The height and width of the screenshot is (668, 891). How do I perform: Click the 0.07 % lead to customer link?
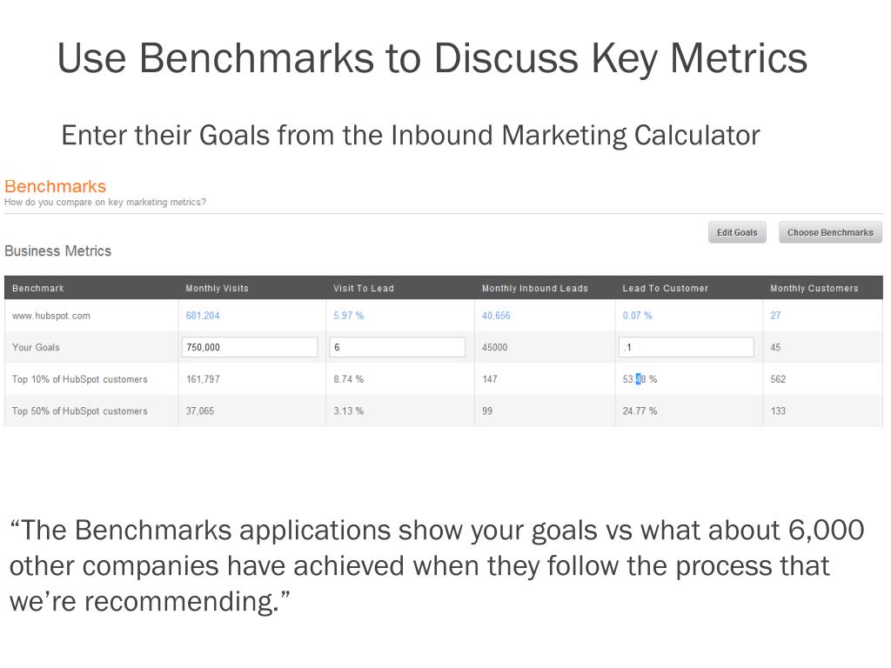(637, 315)
